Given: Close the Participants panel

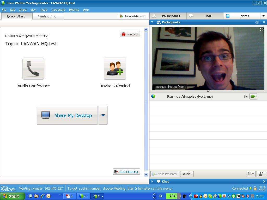Looking at the screenshot, I should (x=264, y=22).
